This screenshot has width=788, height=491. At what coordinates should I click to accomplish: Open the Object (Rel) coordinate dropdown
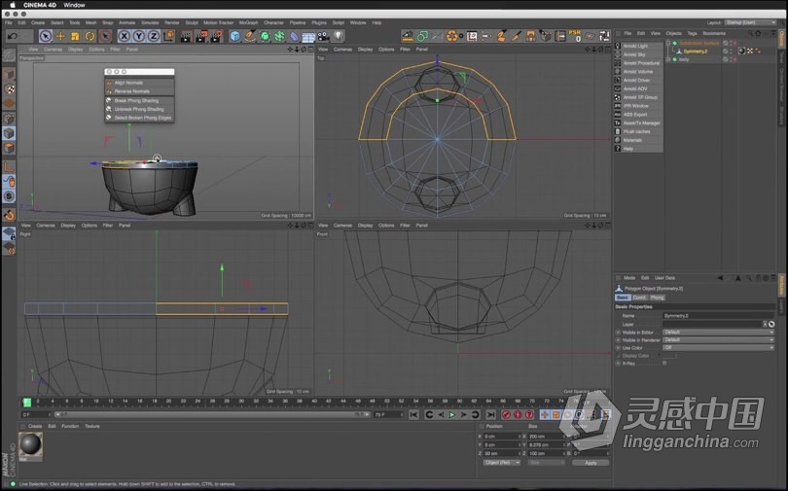point(502,463)
